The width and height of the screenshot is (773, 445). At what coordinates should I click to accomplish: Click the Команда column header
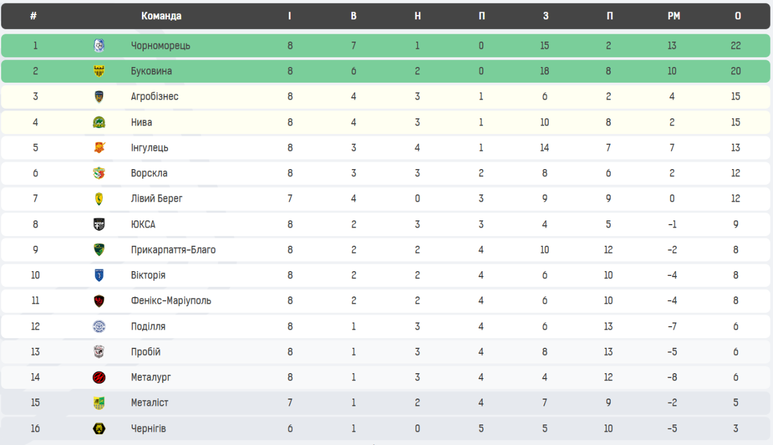click(x=161, y=16)
